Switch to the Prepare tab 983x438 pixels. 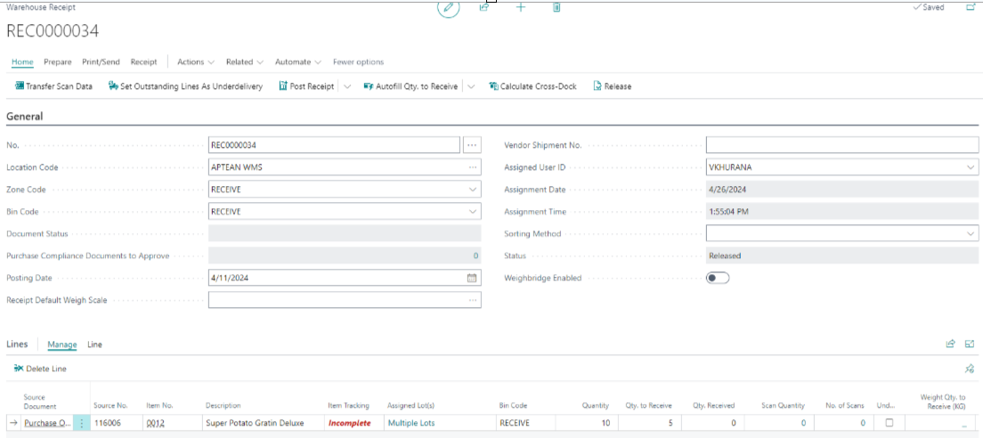(58, 62)
